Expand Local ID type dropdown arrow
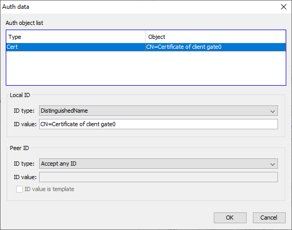Screen dimensions: 292x230 273,111
